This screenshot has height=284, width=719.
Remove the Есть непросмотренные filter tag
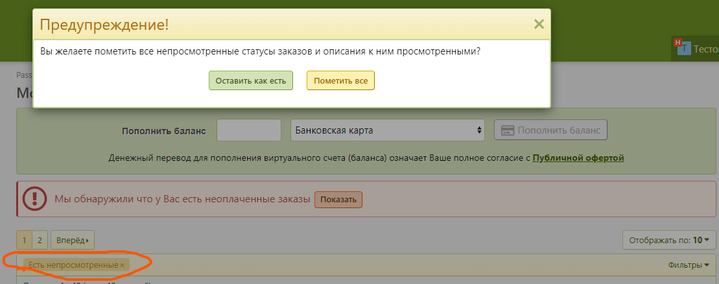click(122, 265)
